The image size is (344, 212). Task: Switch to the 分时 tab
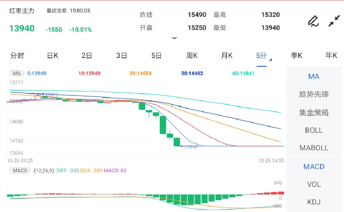[17, 55]
